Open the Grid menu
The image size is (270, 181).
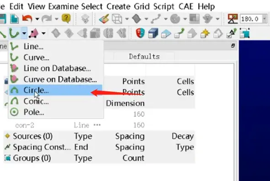142,6
